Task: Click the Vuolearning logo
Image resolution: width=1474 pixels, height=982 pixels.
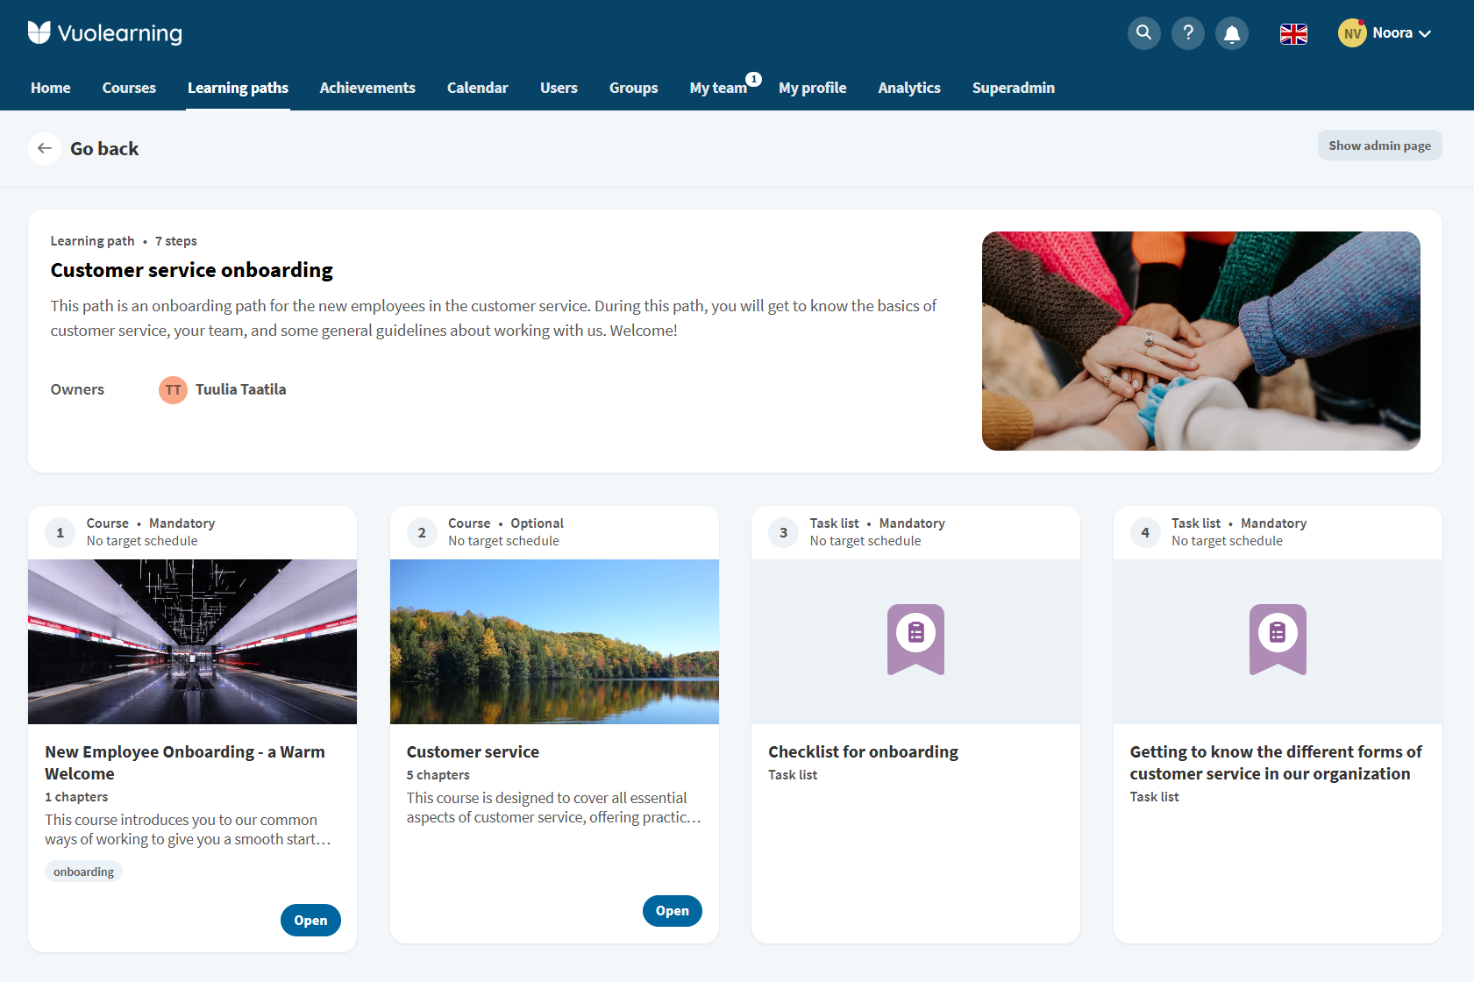Action: click(x=105, y=33)
